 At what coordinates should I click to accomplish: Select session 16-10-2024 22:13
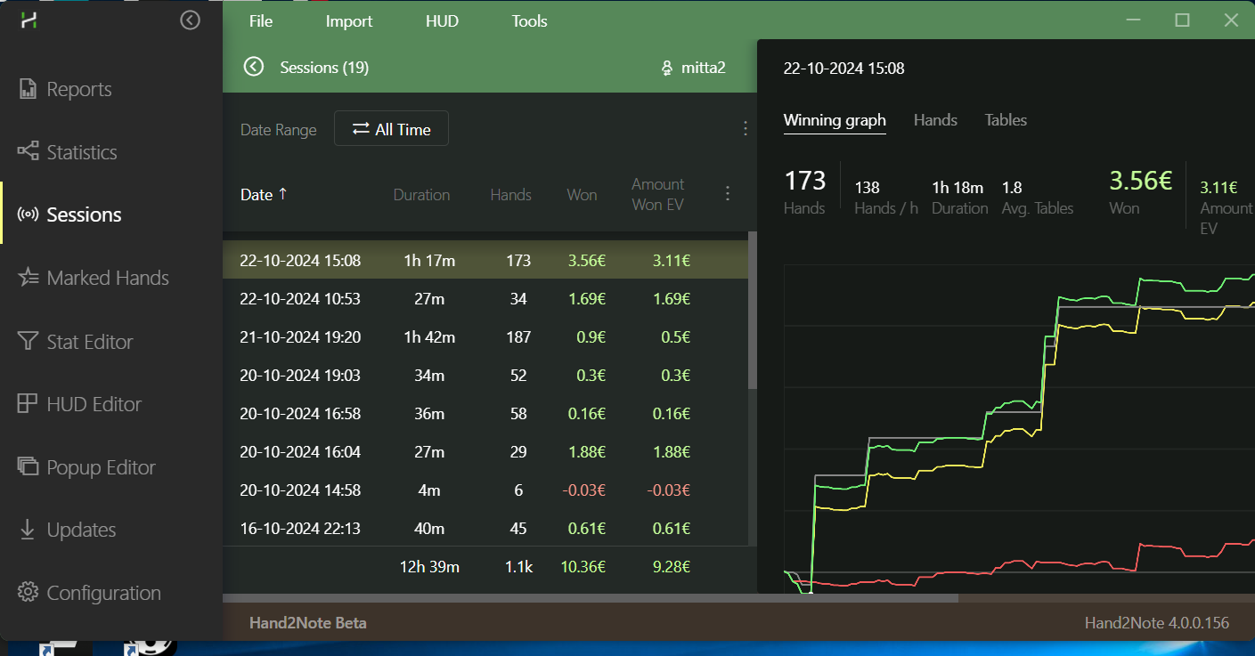pos(485,528)
